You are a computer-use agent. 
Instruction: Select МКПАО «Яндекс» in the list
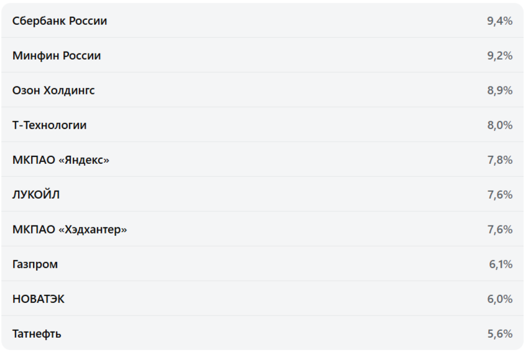61,160
